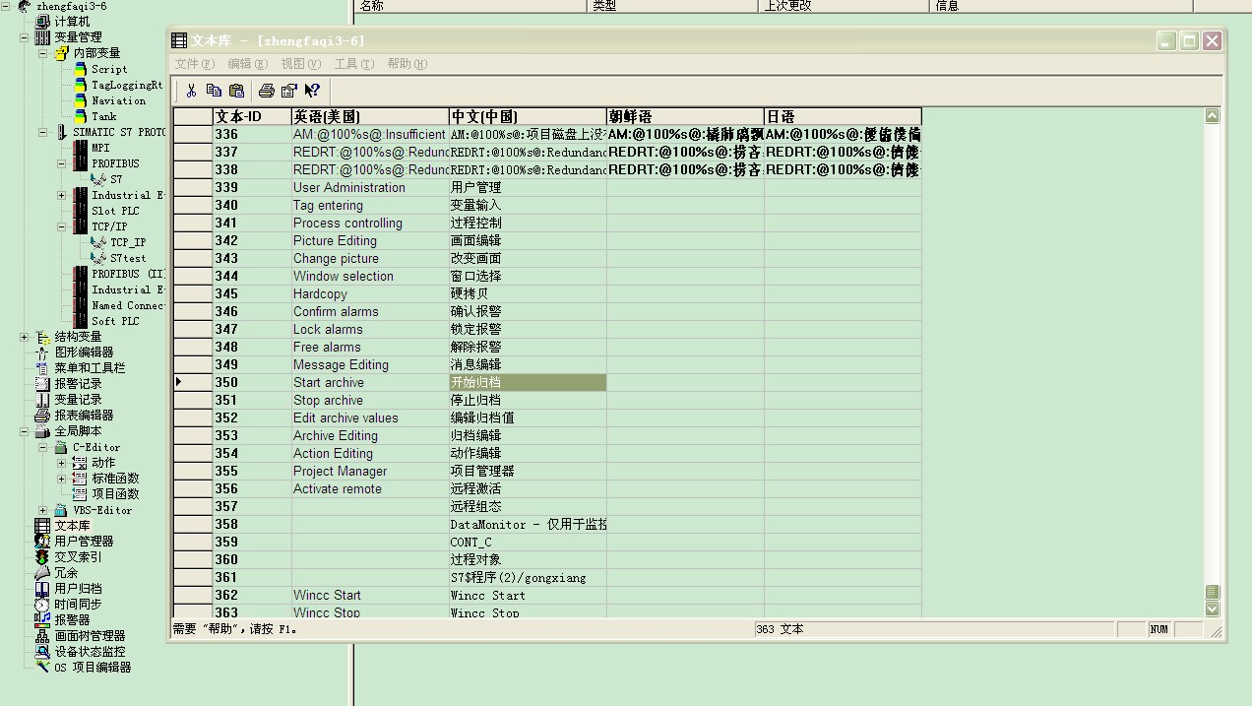Click text ID 356 cell

(x=252, y=488)
